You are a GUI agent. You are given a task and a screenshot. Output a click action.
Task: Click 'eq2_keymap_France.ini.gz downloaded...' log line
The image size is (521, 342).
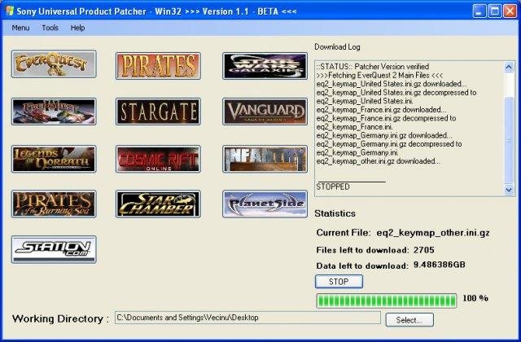[382, 110]
